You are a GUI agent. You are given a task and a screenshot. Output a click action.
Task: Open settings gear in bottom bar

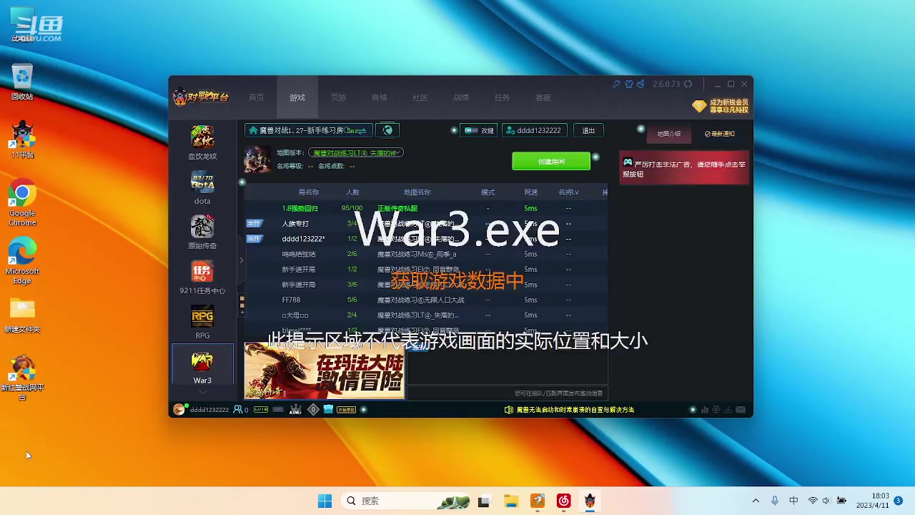716,410
